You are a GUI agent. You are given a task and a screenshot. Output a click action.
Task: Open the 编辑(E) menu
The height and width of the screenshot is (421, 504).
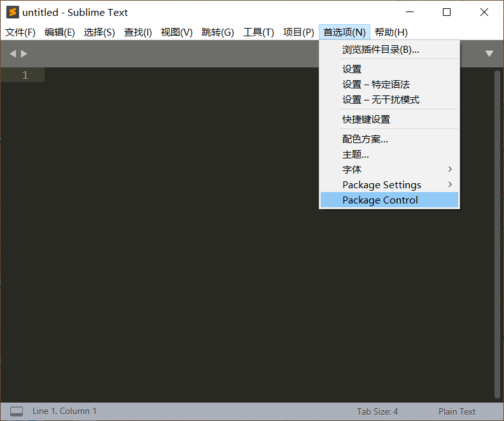pyautogui.click(x=59, y=32)
